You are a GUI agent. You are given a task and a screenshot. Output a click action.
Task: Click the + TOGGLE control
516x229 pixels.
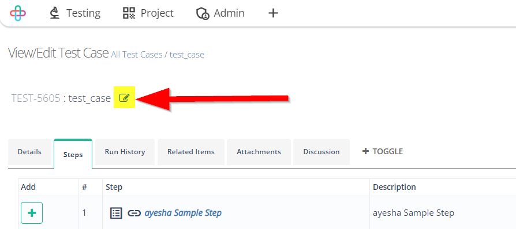coord(383,151)
